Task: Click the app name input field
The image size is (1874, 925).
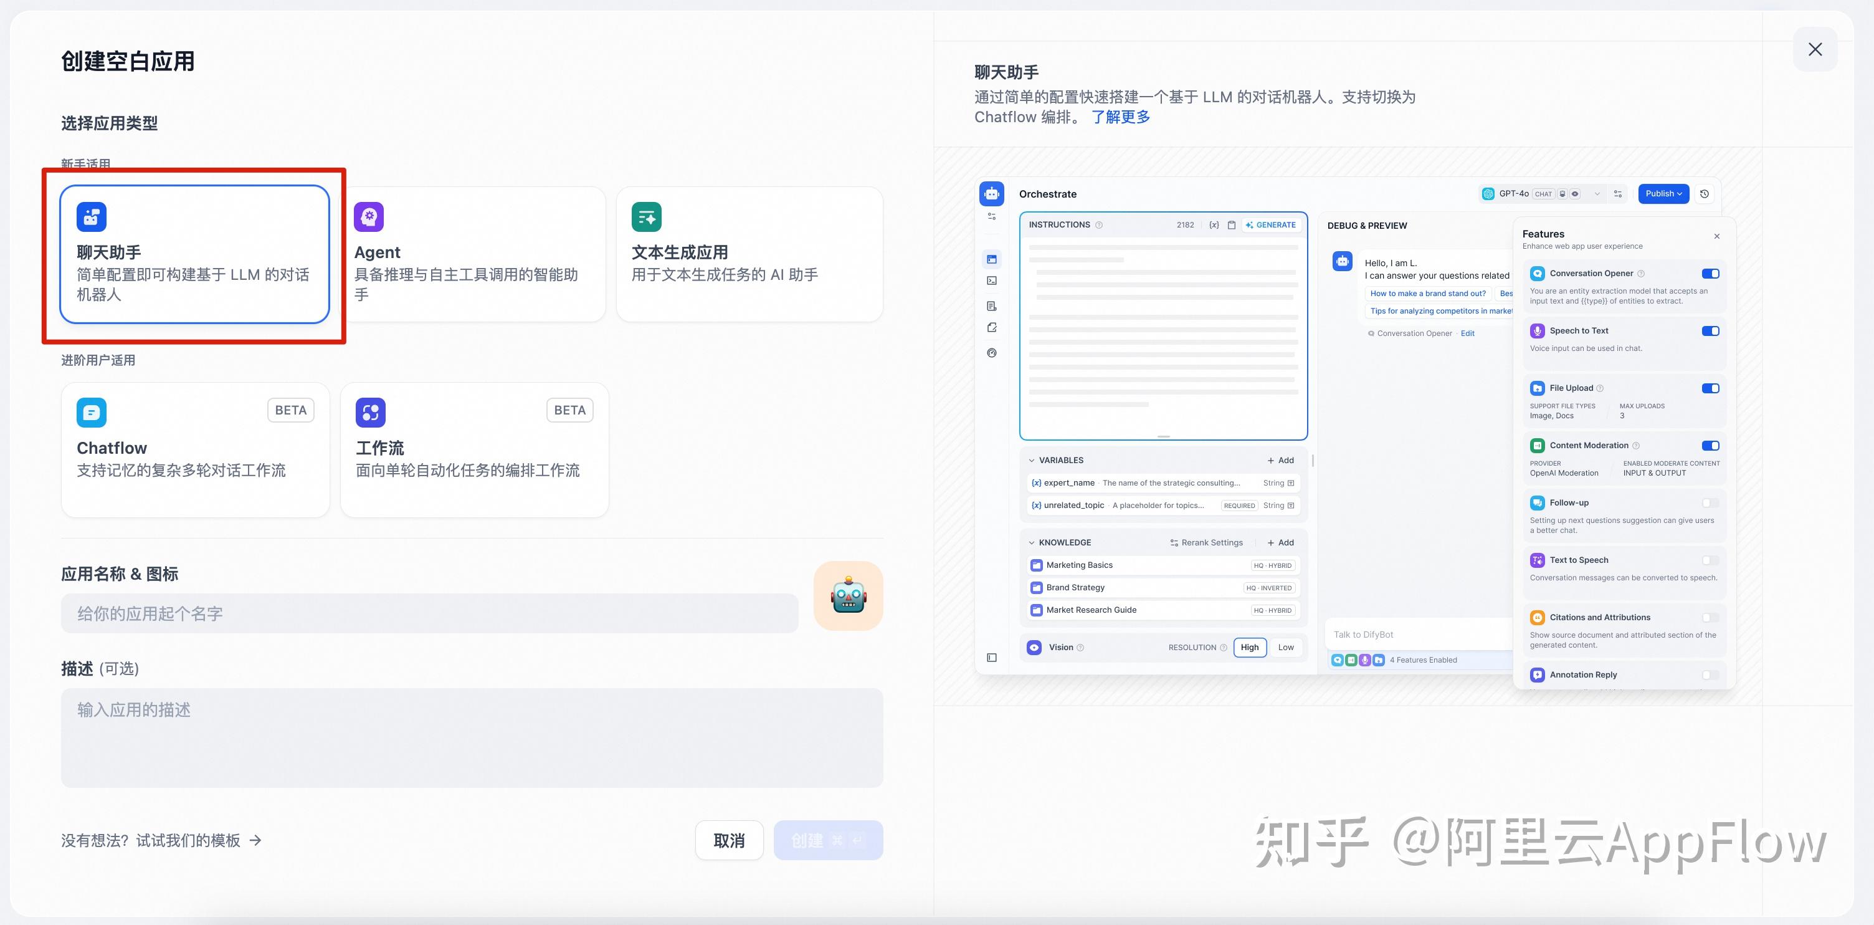Action: click(x=430, y=613)
